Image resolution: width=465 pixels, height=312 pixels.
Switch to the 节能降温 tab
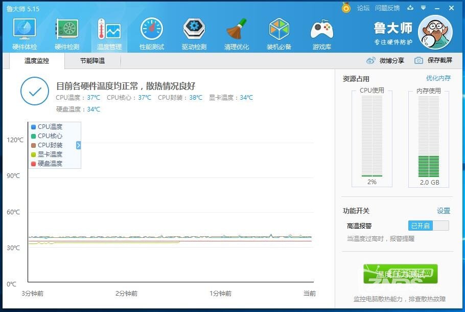pyautogui.click(x=92, y=60)
